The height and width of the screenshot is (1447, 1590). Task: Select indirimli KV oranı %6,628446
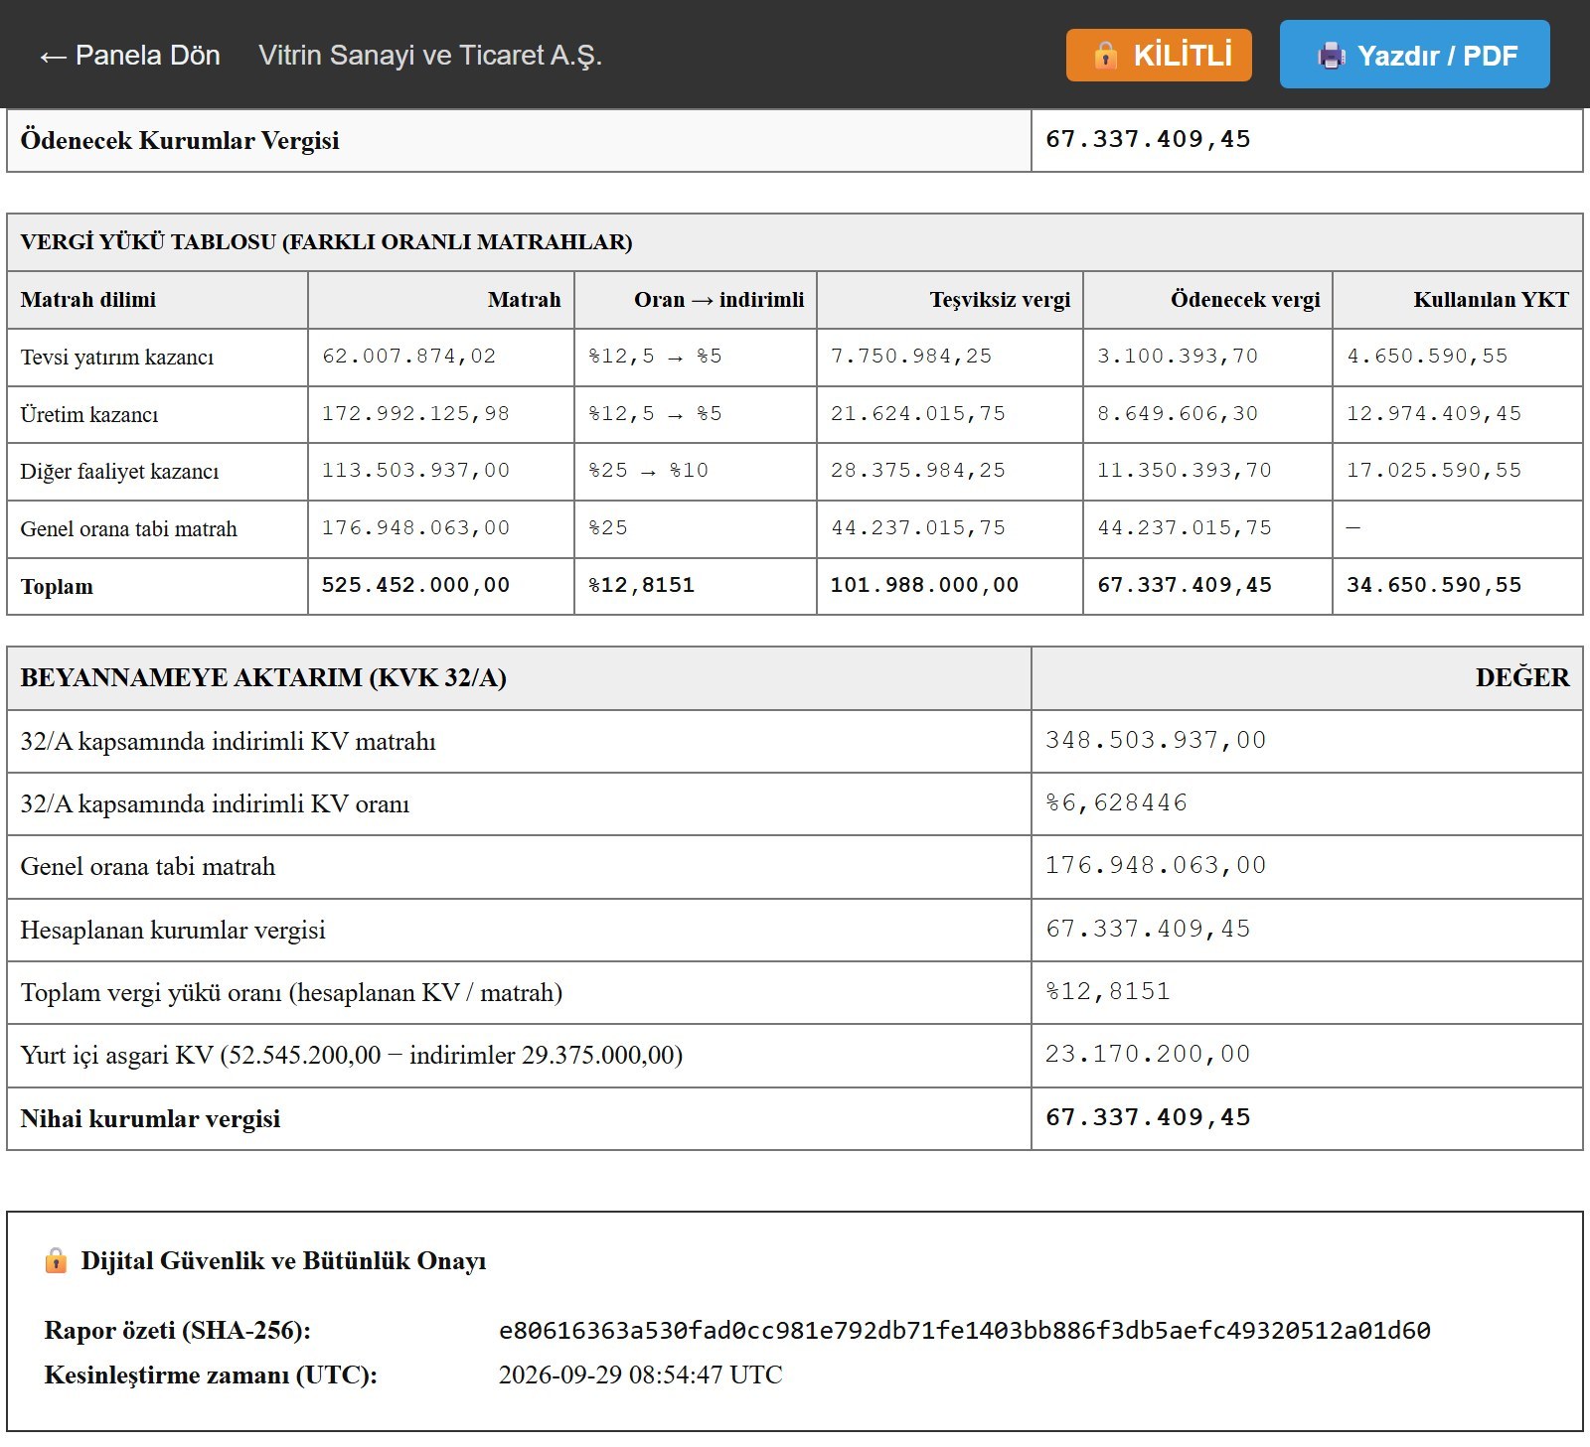(1116, 802)
